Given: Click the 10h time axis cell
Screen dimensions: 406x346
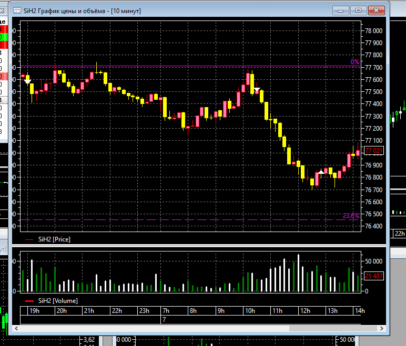Looking at the screenshot, I should [257, 311].
